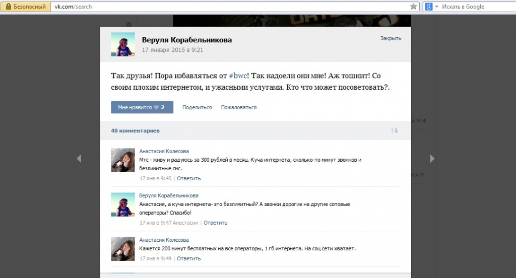The width and height of the screenshot is (516, 278).
Task: Go to next post with right arrow
Action: (x=432, y=159)
